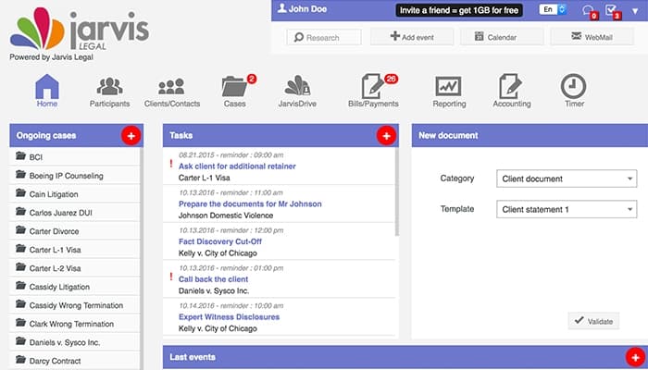The image size is (648, 370).
Task: Open the Reporting chart icon
Action: pyautogui.click(x=449, y=87)
